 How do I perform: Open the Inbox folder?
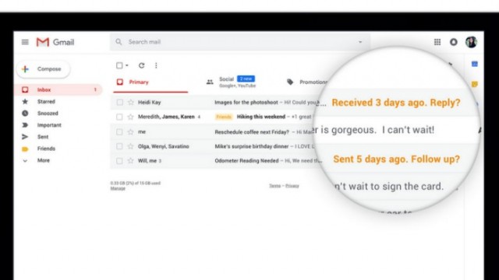[x=59, y=90]
